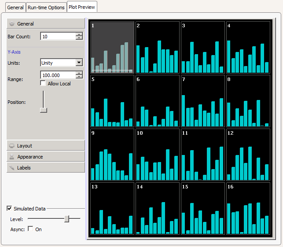This screenshot has width=283, height=247.
Task: Select plot 11 in the preview grid
Action: (203, 155)
